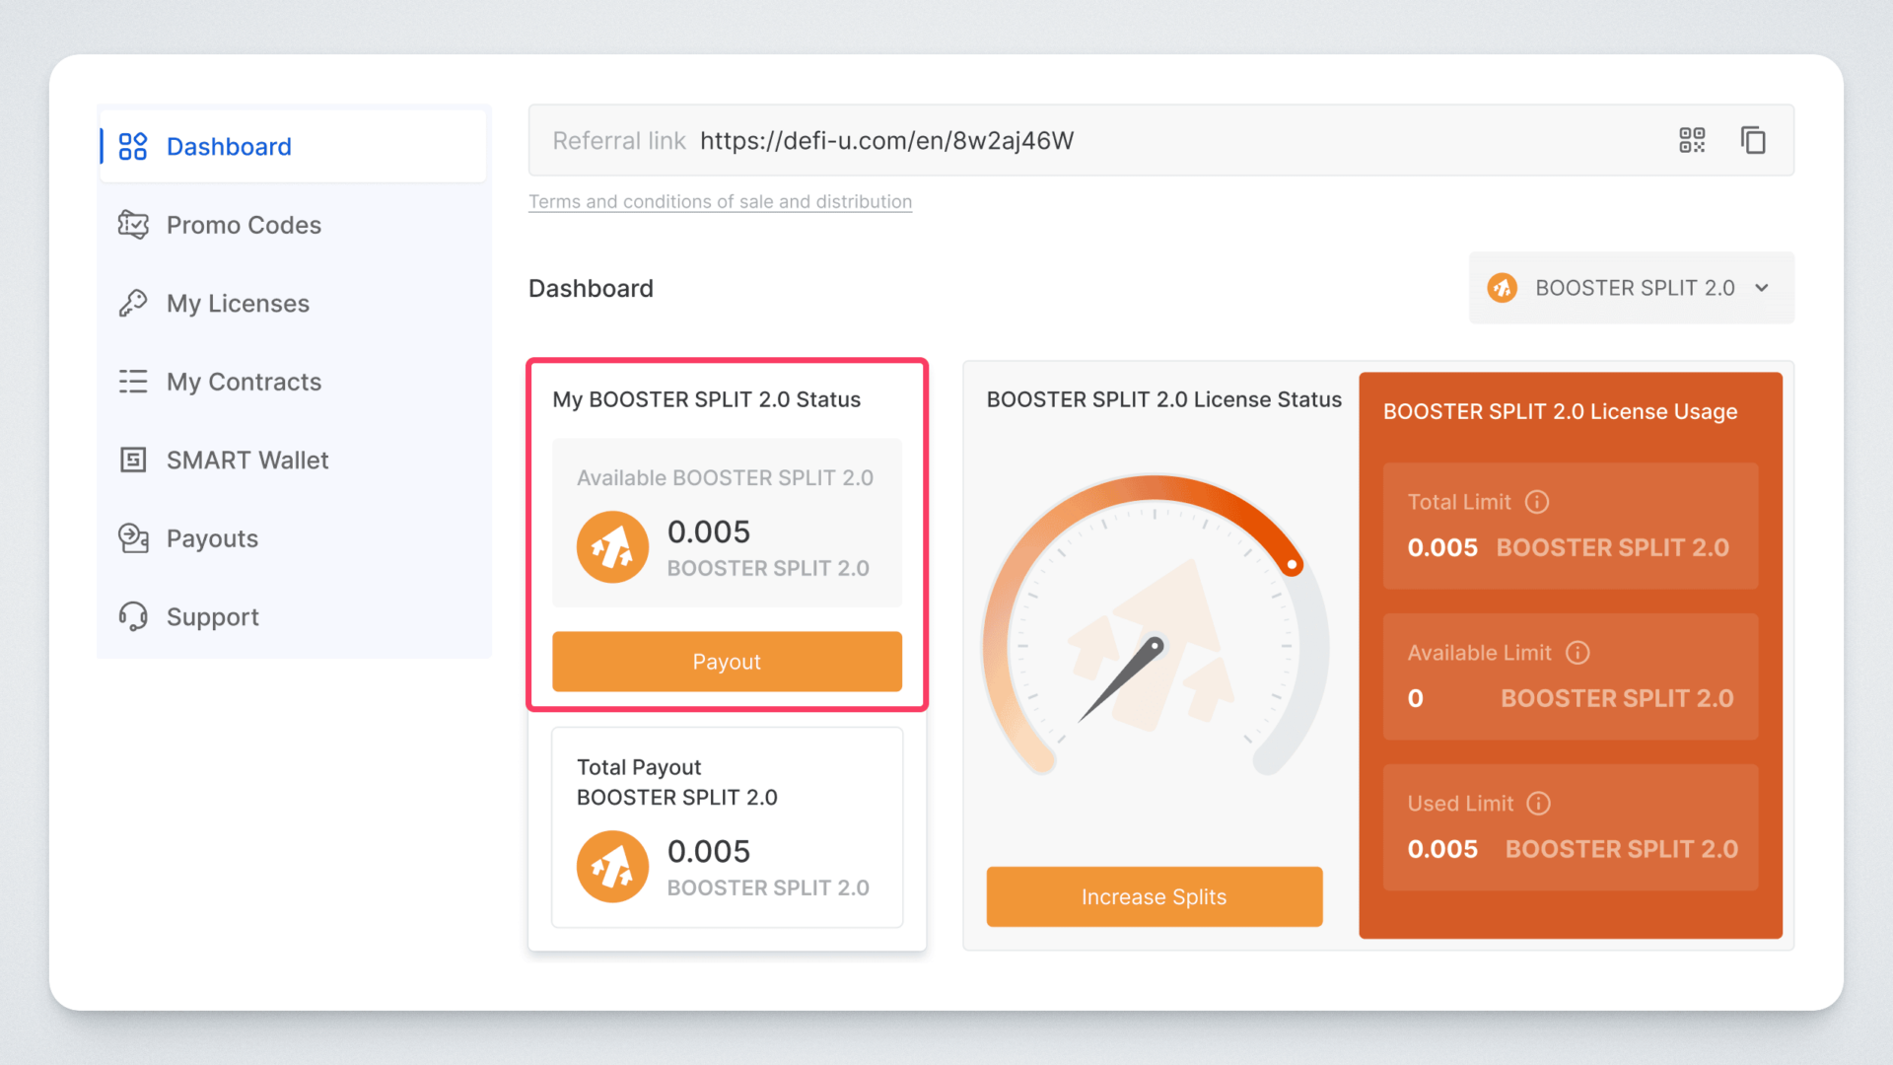Click the Promo Codes ticket icon
Image resolution: width=1893 pixels, height=1065 pixels.
[x=133, y=225]
